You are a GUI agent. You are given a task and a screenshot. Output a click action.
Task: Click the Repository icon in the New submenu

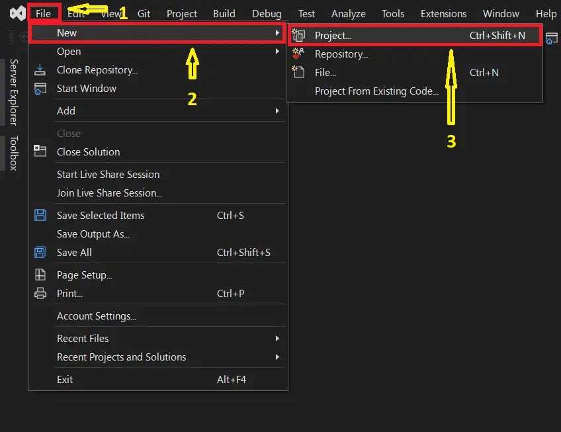click(x=299, y=54)
